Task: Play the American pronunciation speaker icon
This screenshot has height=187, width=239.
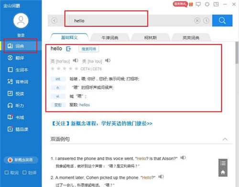Action: [x=108, y=60]
